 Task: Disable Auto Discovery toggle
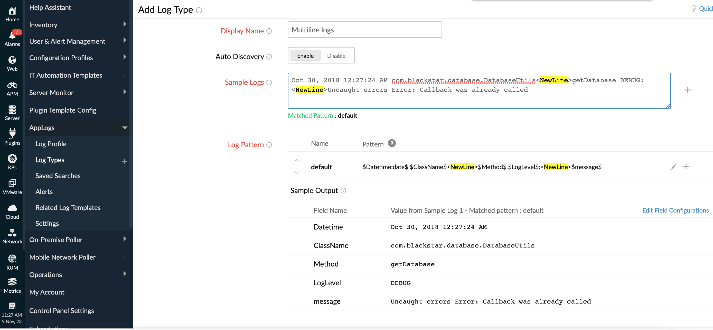pos(336,56)
